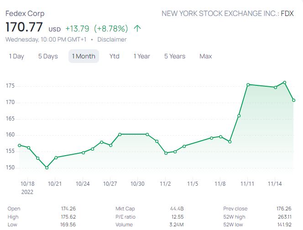Click the green up-arrow price change icon
Viewport: 303px width, 230px height.
point(137,29)
